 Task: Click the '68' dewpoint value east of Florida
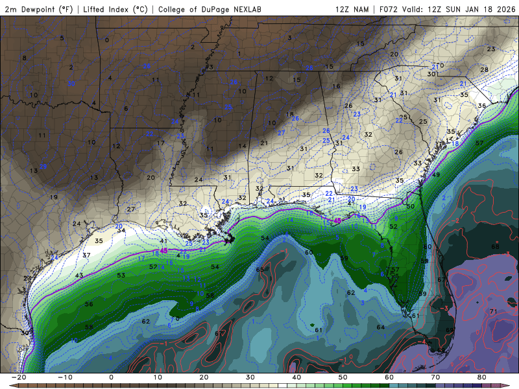click(495, 246)
